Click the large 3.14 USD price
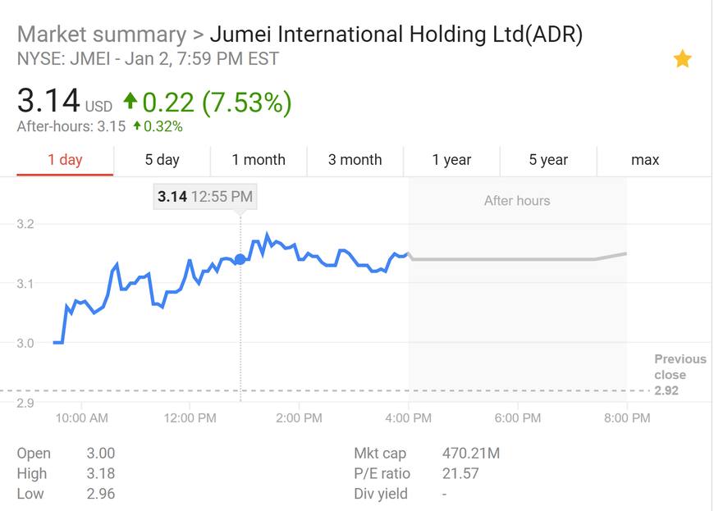This screenshot has width=714, height=511. [x=49, y=102]
